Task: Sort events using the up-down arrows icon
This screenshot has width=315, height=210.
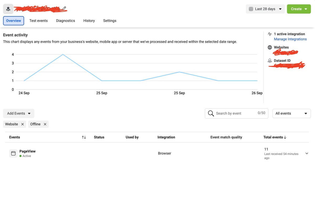Action: 84,137
